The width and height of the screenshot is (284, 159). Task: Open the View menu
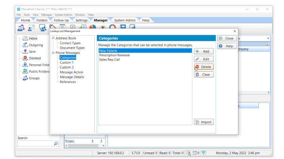point(36,15)
